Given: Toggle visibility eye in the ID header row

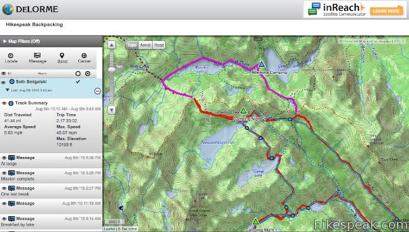Looking at the screenshot, I should (4, 74).
